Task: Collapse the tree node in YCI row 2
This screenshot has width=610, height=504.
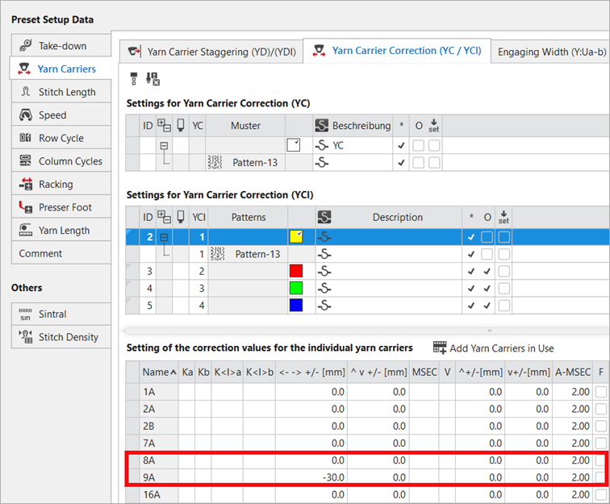Action: coord(164,237)
